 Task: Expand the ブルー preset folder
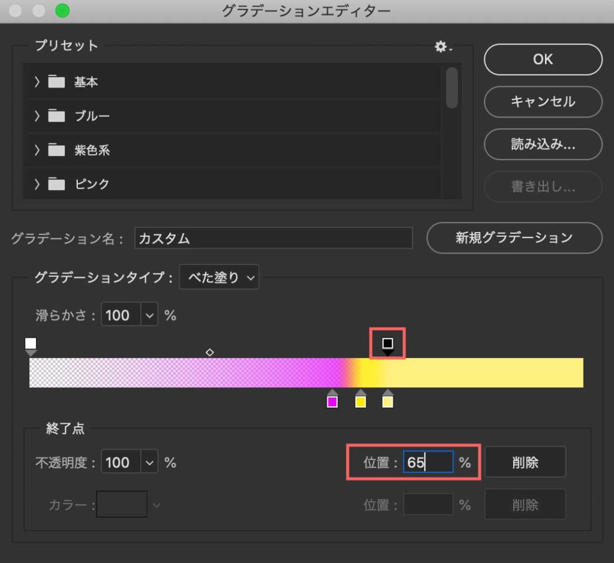37,116
